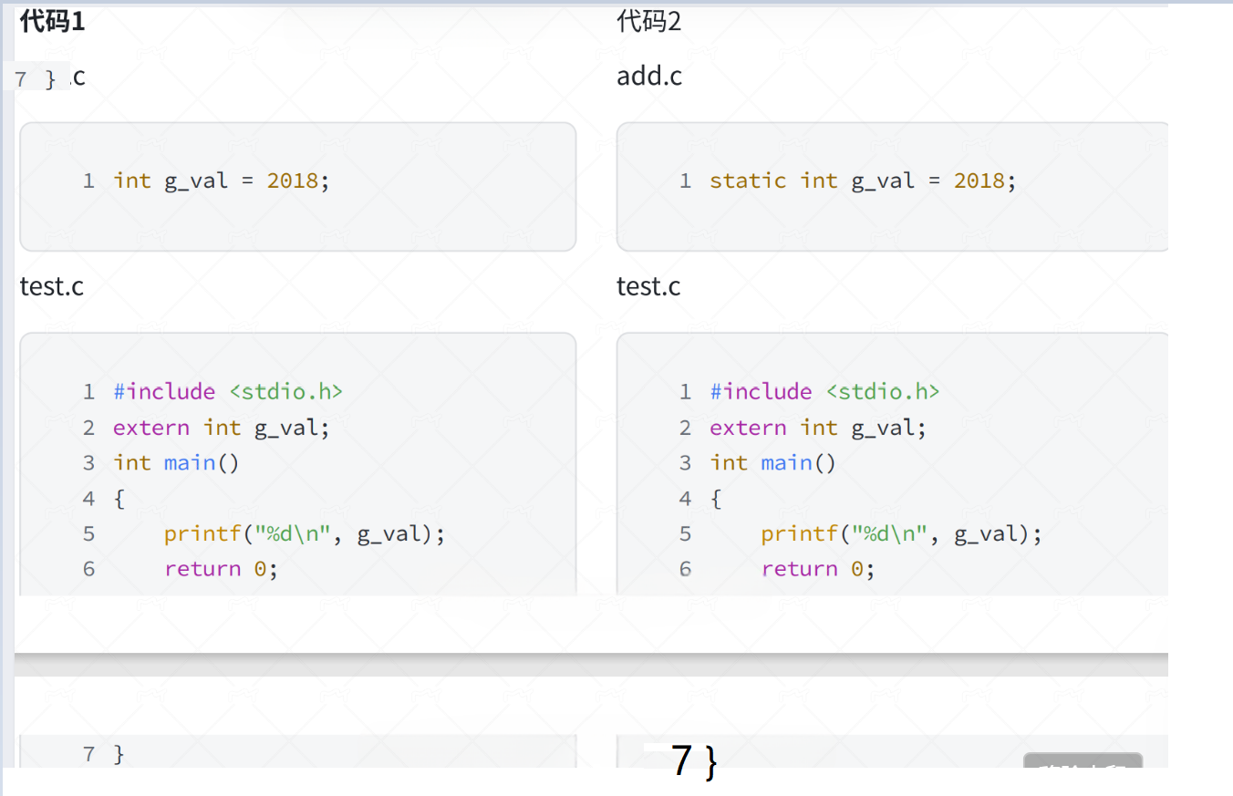
Task: Click the "test.c" label under 代码2
Action: pyautogui.click(x=648, y=286)
